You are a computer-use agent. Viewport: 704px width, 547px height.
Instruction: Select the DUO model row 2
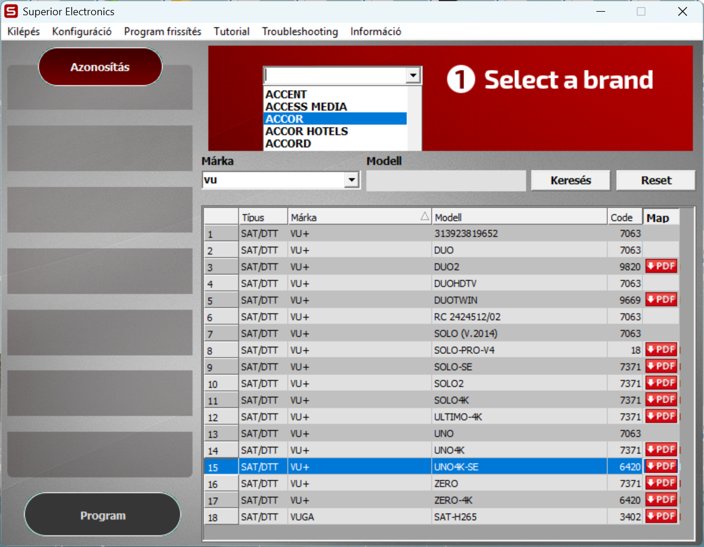click(442, 250)
